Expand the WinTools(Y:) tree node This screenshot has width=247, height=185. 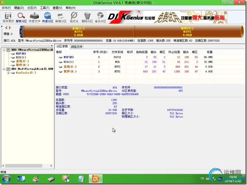pyautogui.click(x=9, y=73)
